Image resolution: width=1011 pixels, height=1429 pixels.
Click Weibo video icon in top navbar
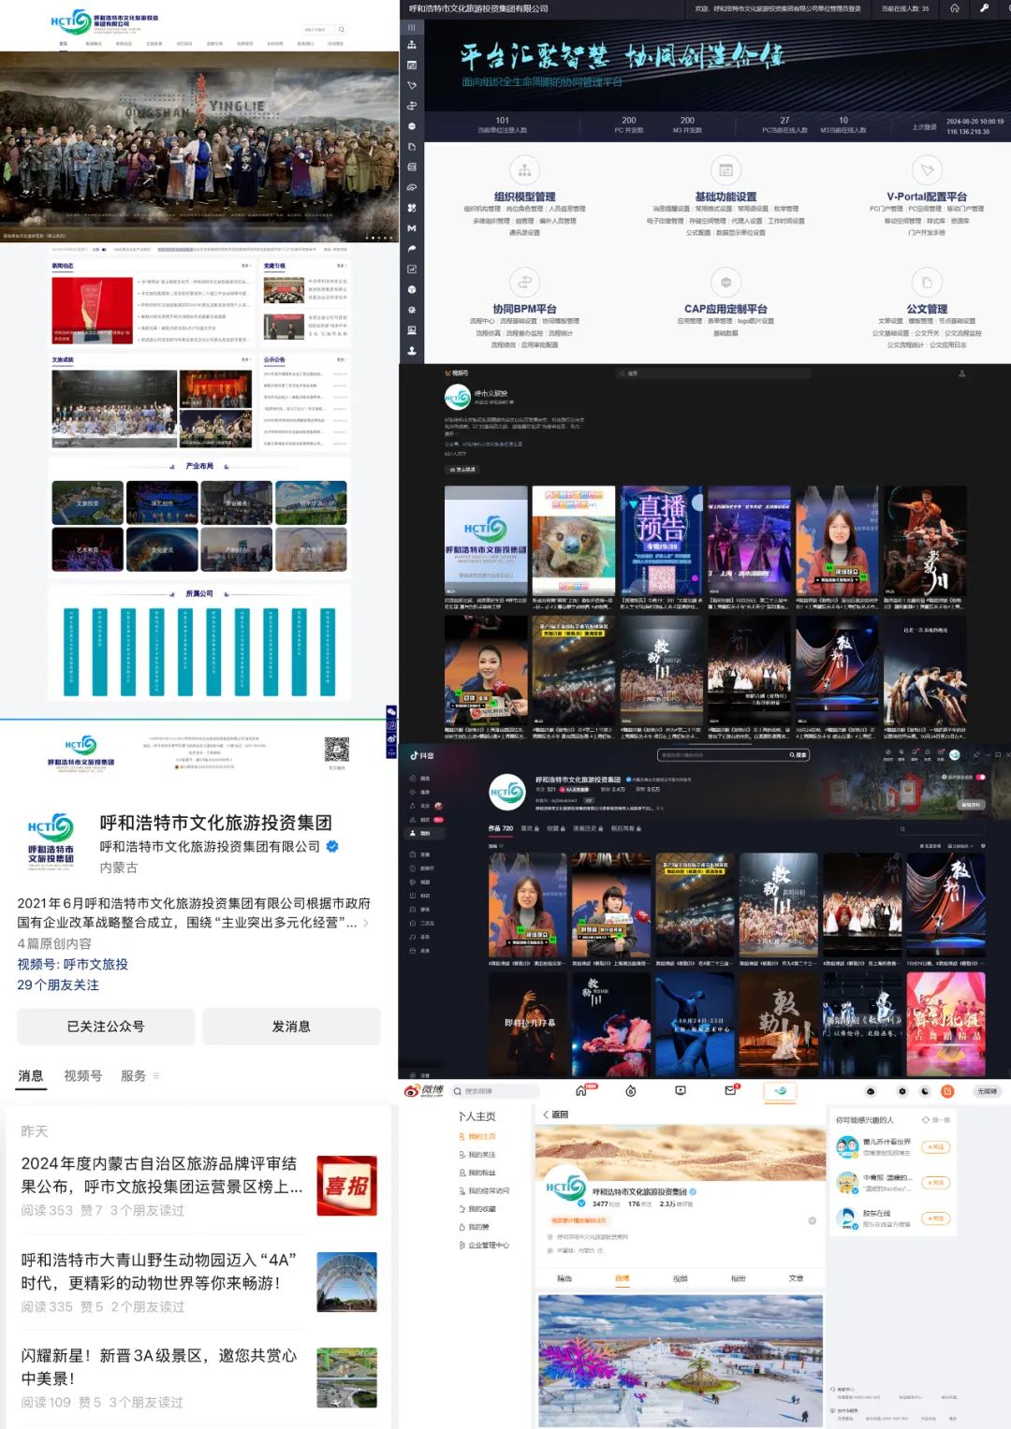tap(681, 1091)
